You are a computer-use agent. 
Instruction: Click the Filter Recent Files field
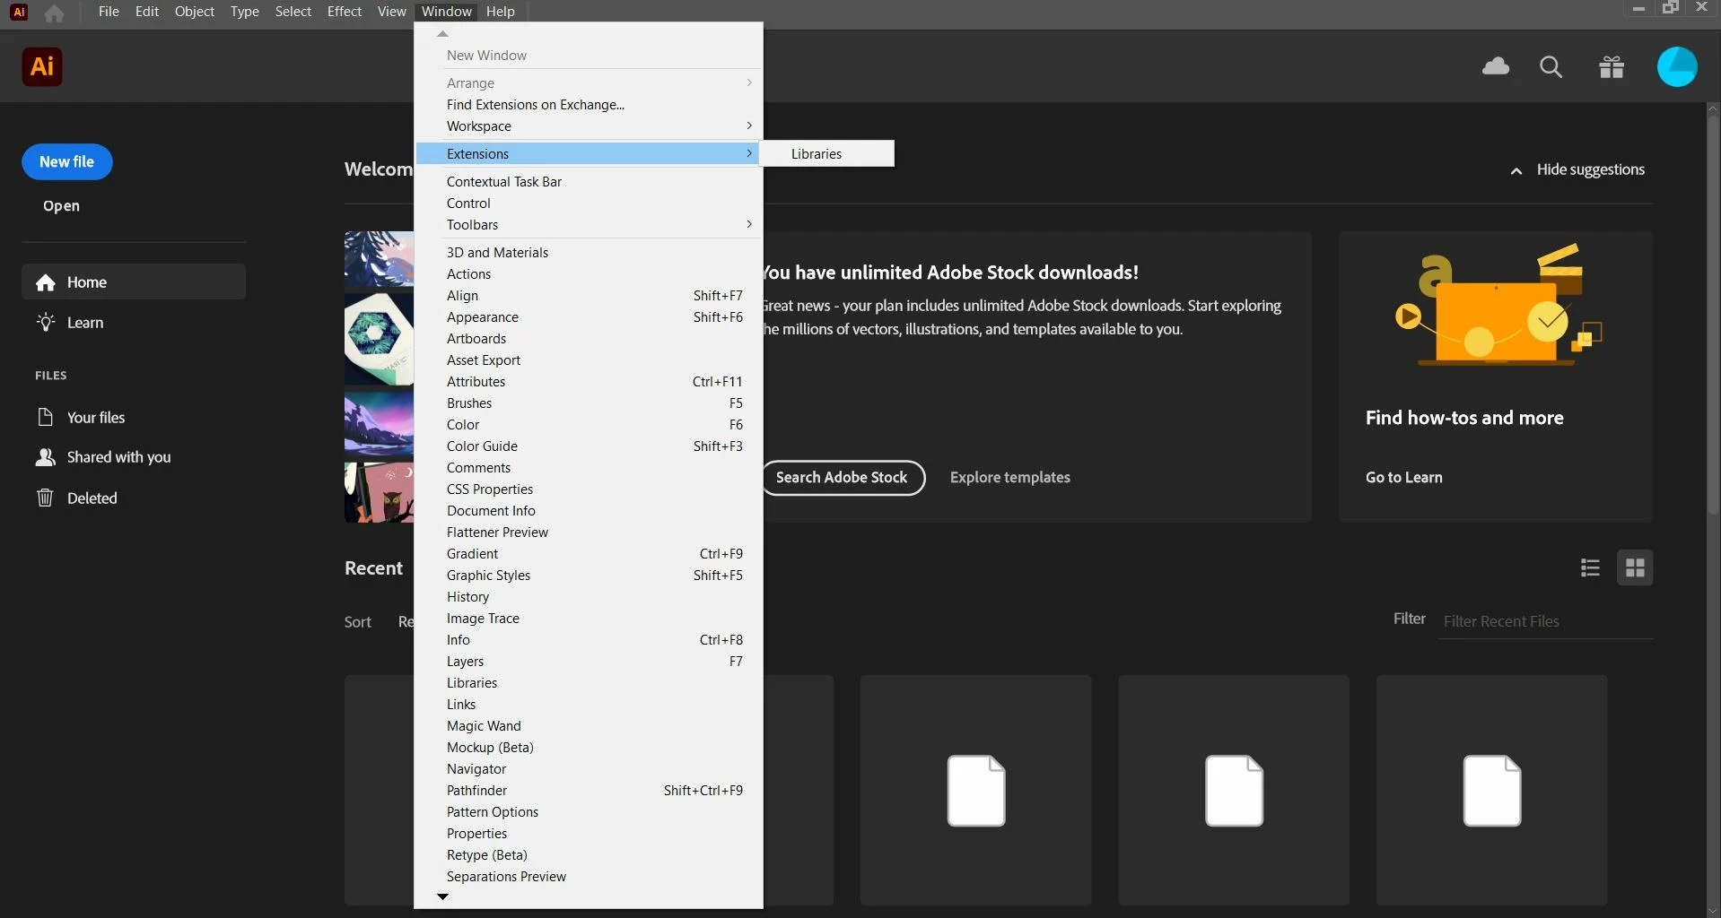click(1546, 621)
